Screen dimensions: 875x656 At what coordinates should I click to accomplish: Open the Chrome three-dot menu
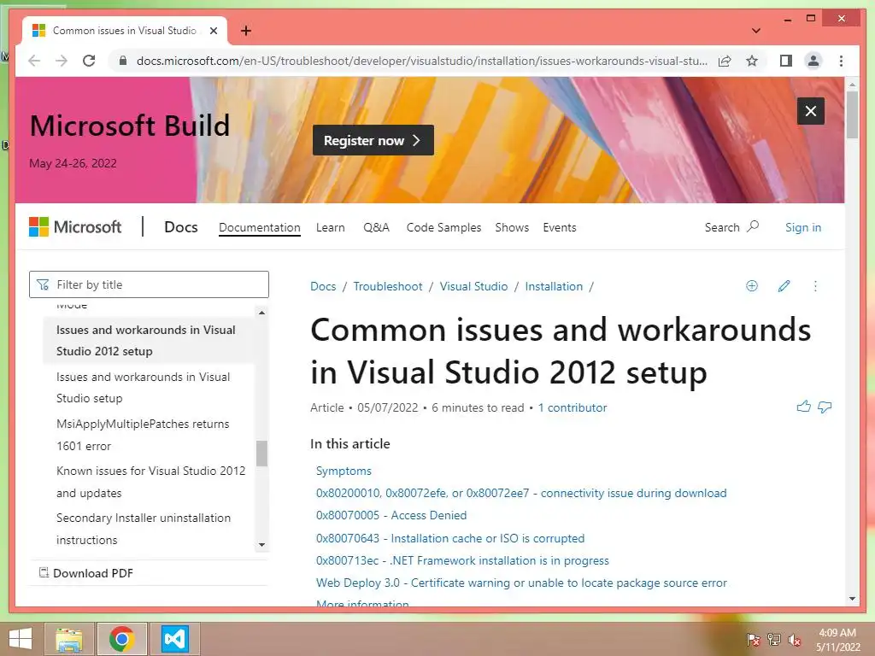[x=841, y=61]
